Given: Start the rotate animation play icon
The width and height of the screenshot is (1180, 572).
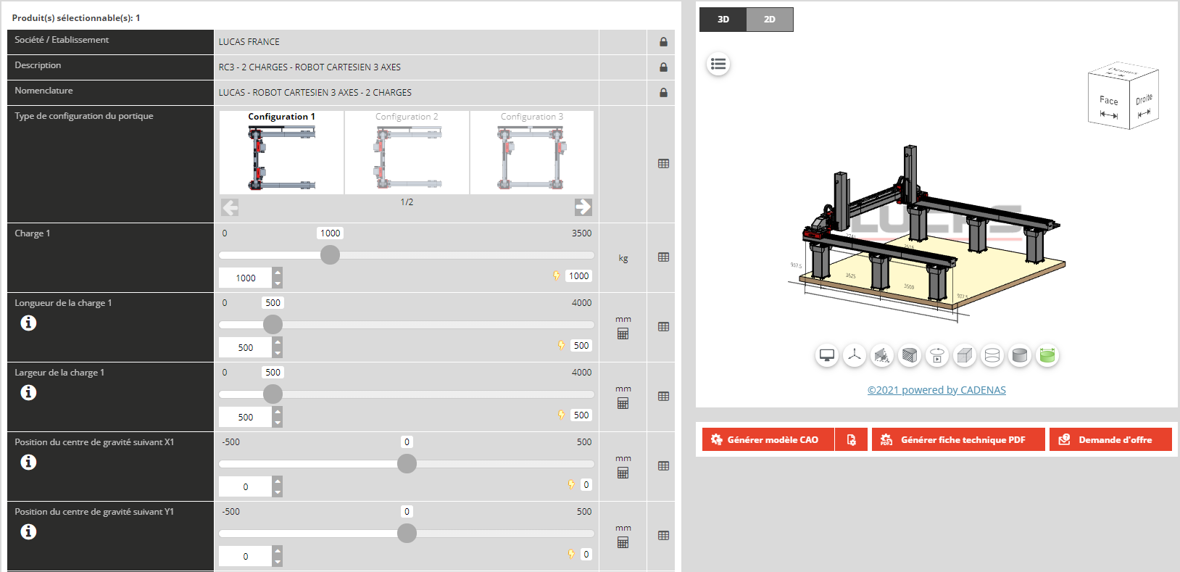Looking at the screenshot, I should pyautogui.click(x=937, y=355).
